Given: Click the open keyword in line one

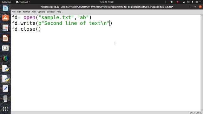Looking at the screenshot, I should (29, 17).
